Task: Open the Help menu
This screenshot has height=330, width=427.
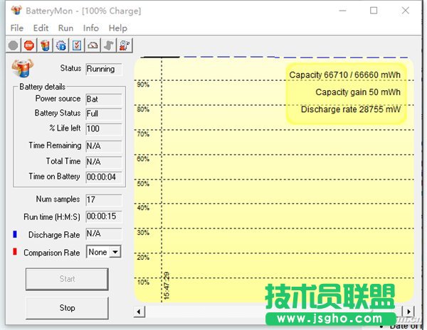Action: (117, 28)
